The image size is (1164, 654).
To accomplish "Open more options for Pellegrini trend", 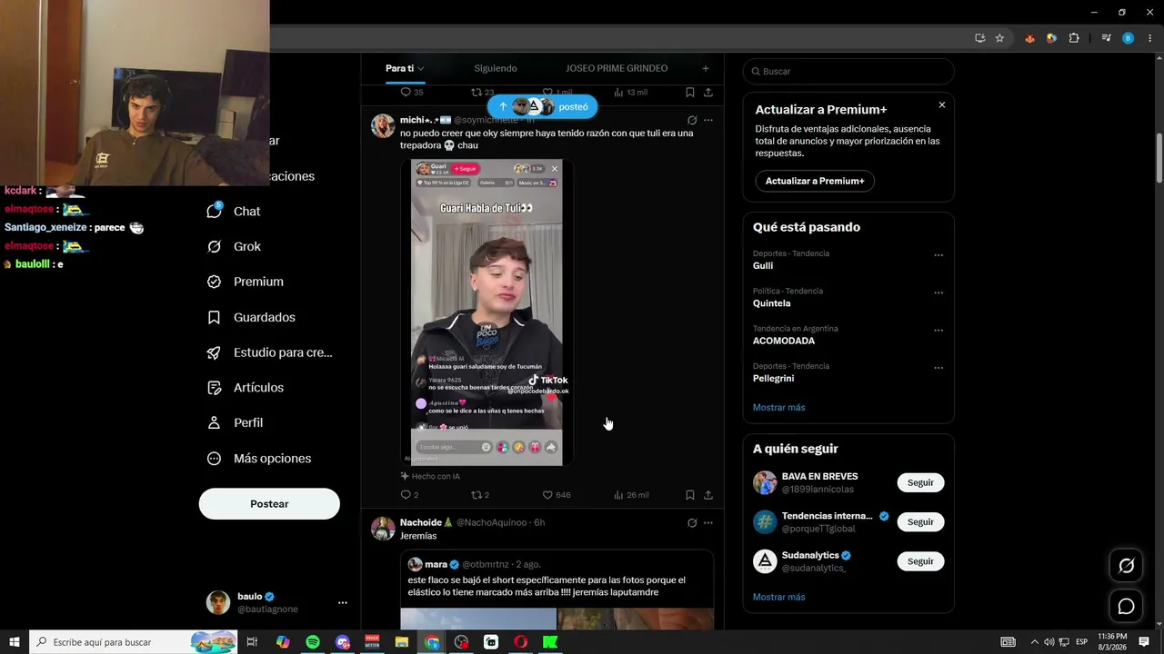I will tap(938, 368).
